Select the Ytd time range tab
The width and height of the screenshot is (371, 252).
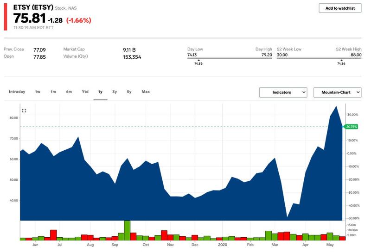[x=85, y=92]
